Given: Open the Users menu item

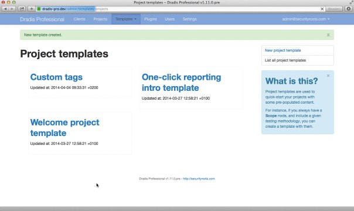Looking at the screenshot, I should [170, 19].
